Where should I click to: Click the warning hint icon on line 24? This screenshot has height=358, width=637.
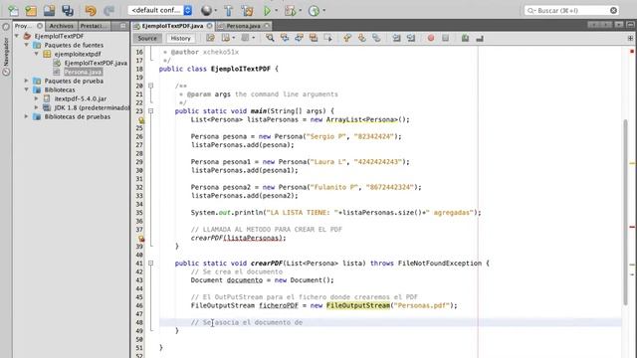point(141,119)
